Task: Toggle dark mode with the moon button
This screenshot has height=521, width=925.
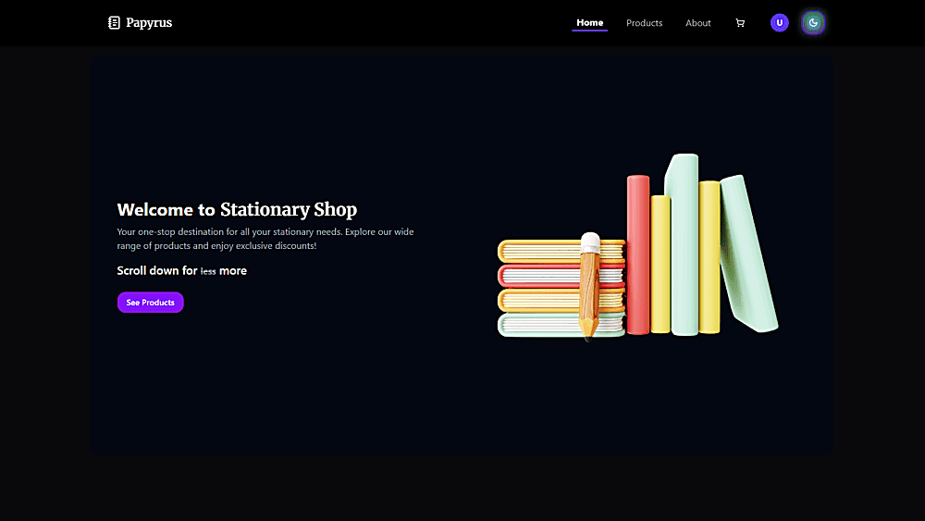Action: coord(813,23)
